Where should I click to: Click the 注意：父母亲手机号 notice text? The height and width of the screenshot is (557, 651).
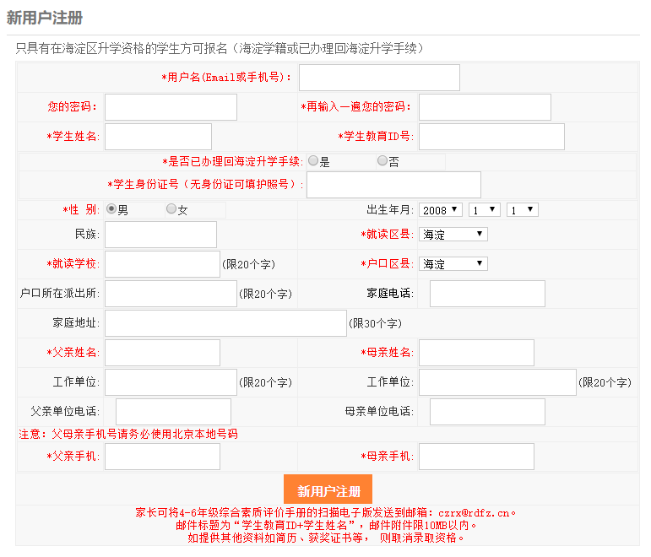point(128,434)
